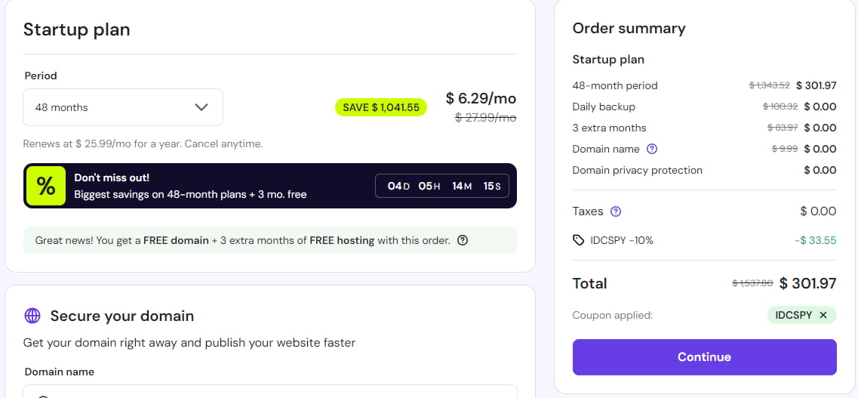
Task: Focus the Domain name input field
Action: click(270, 391)
